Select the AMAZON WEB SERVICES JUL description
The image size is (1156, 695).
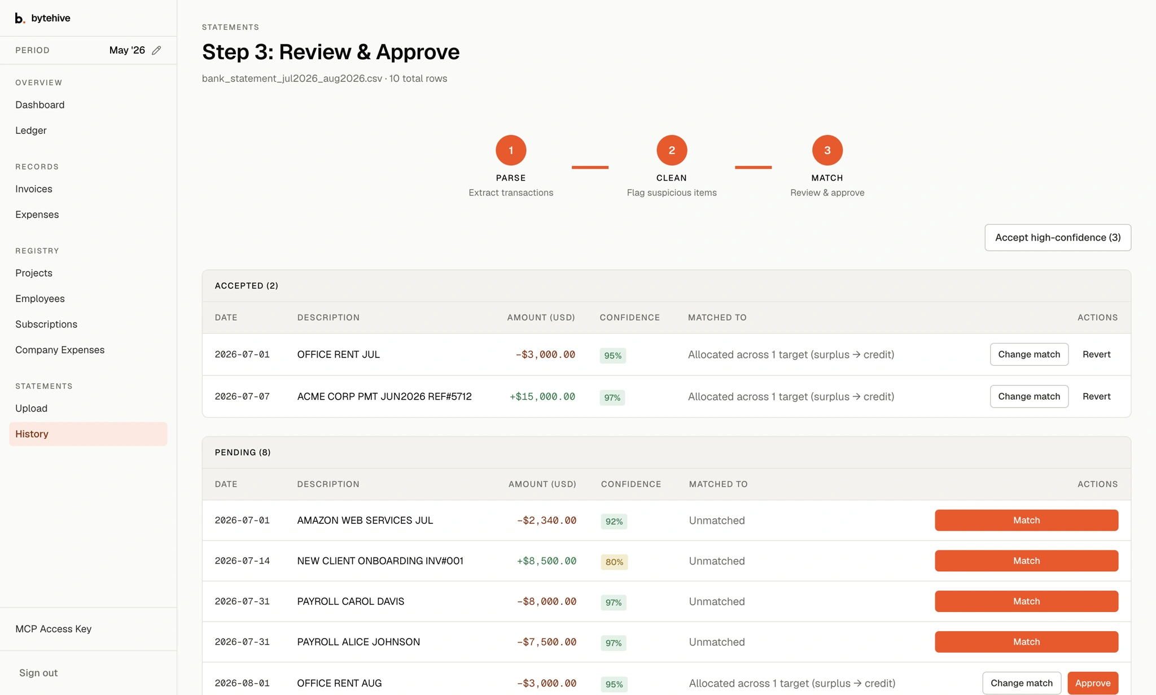pos(365,521)
